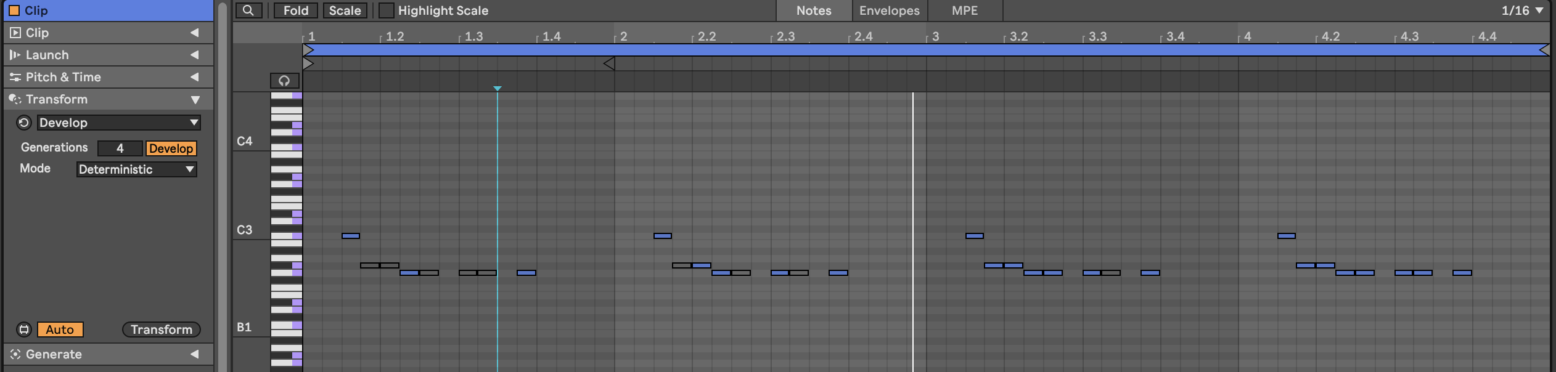
Task: Click the orange clip color square
Action: coord(14,10)
